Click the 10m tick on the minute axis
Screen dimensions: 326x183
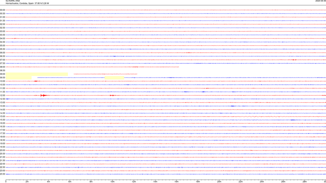(112, 182)
